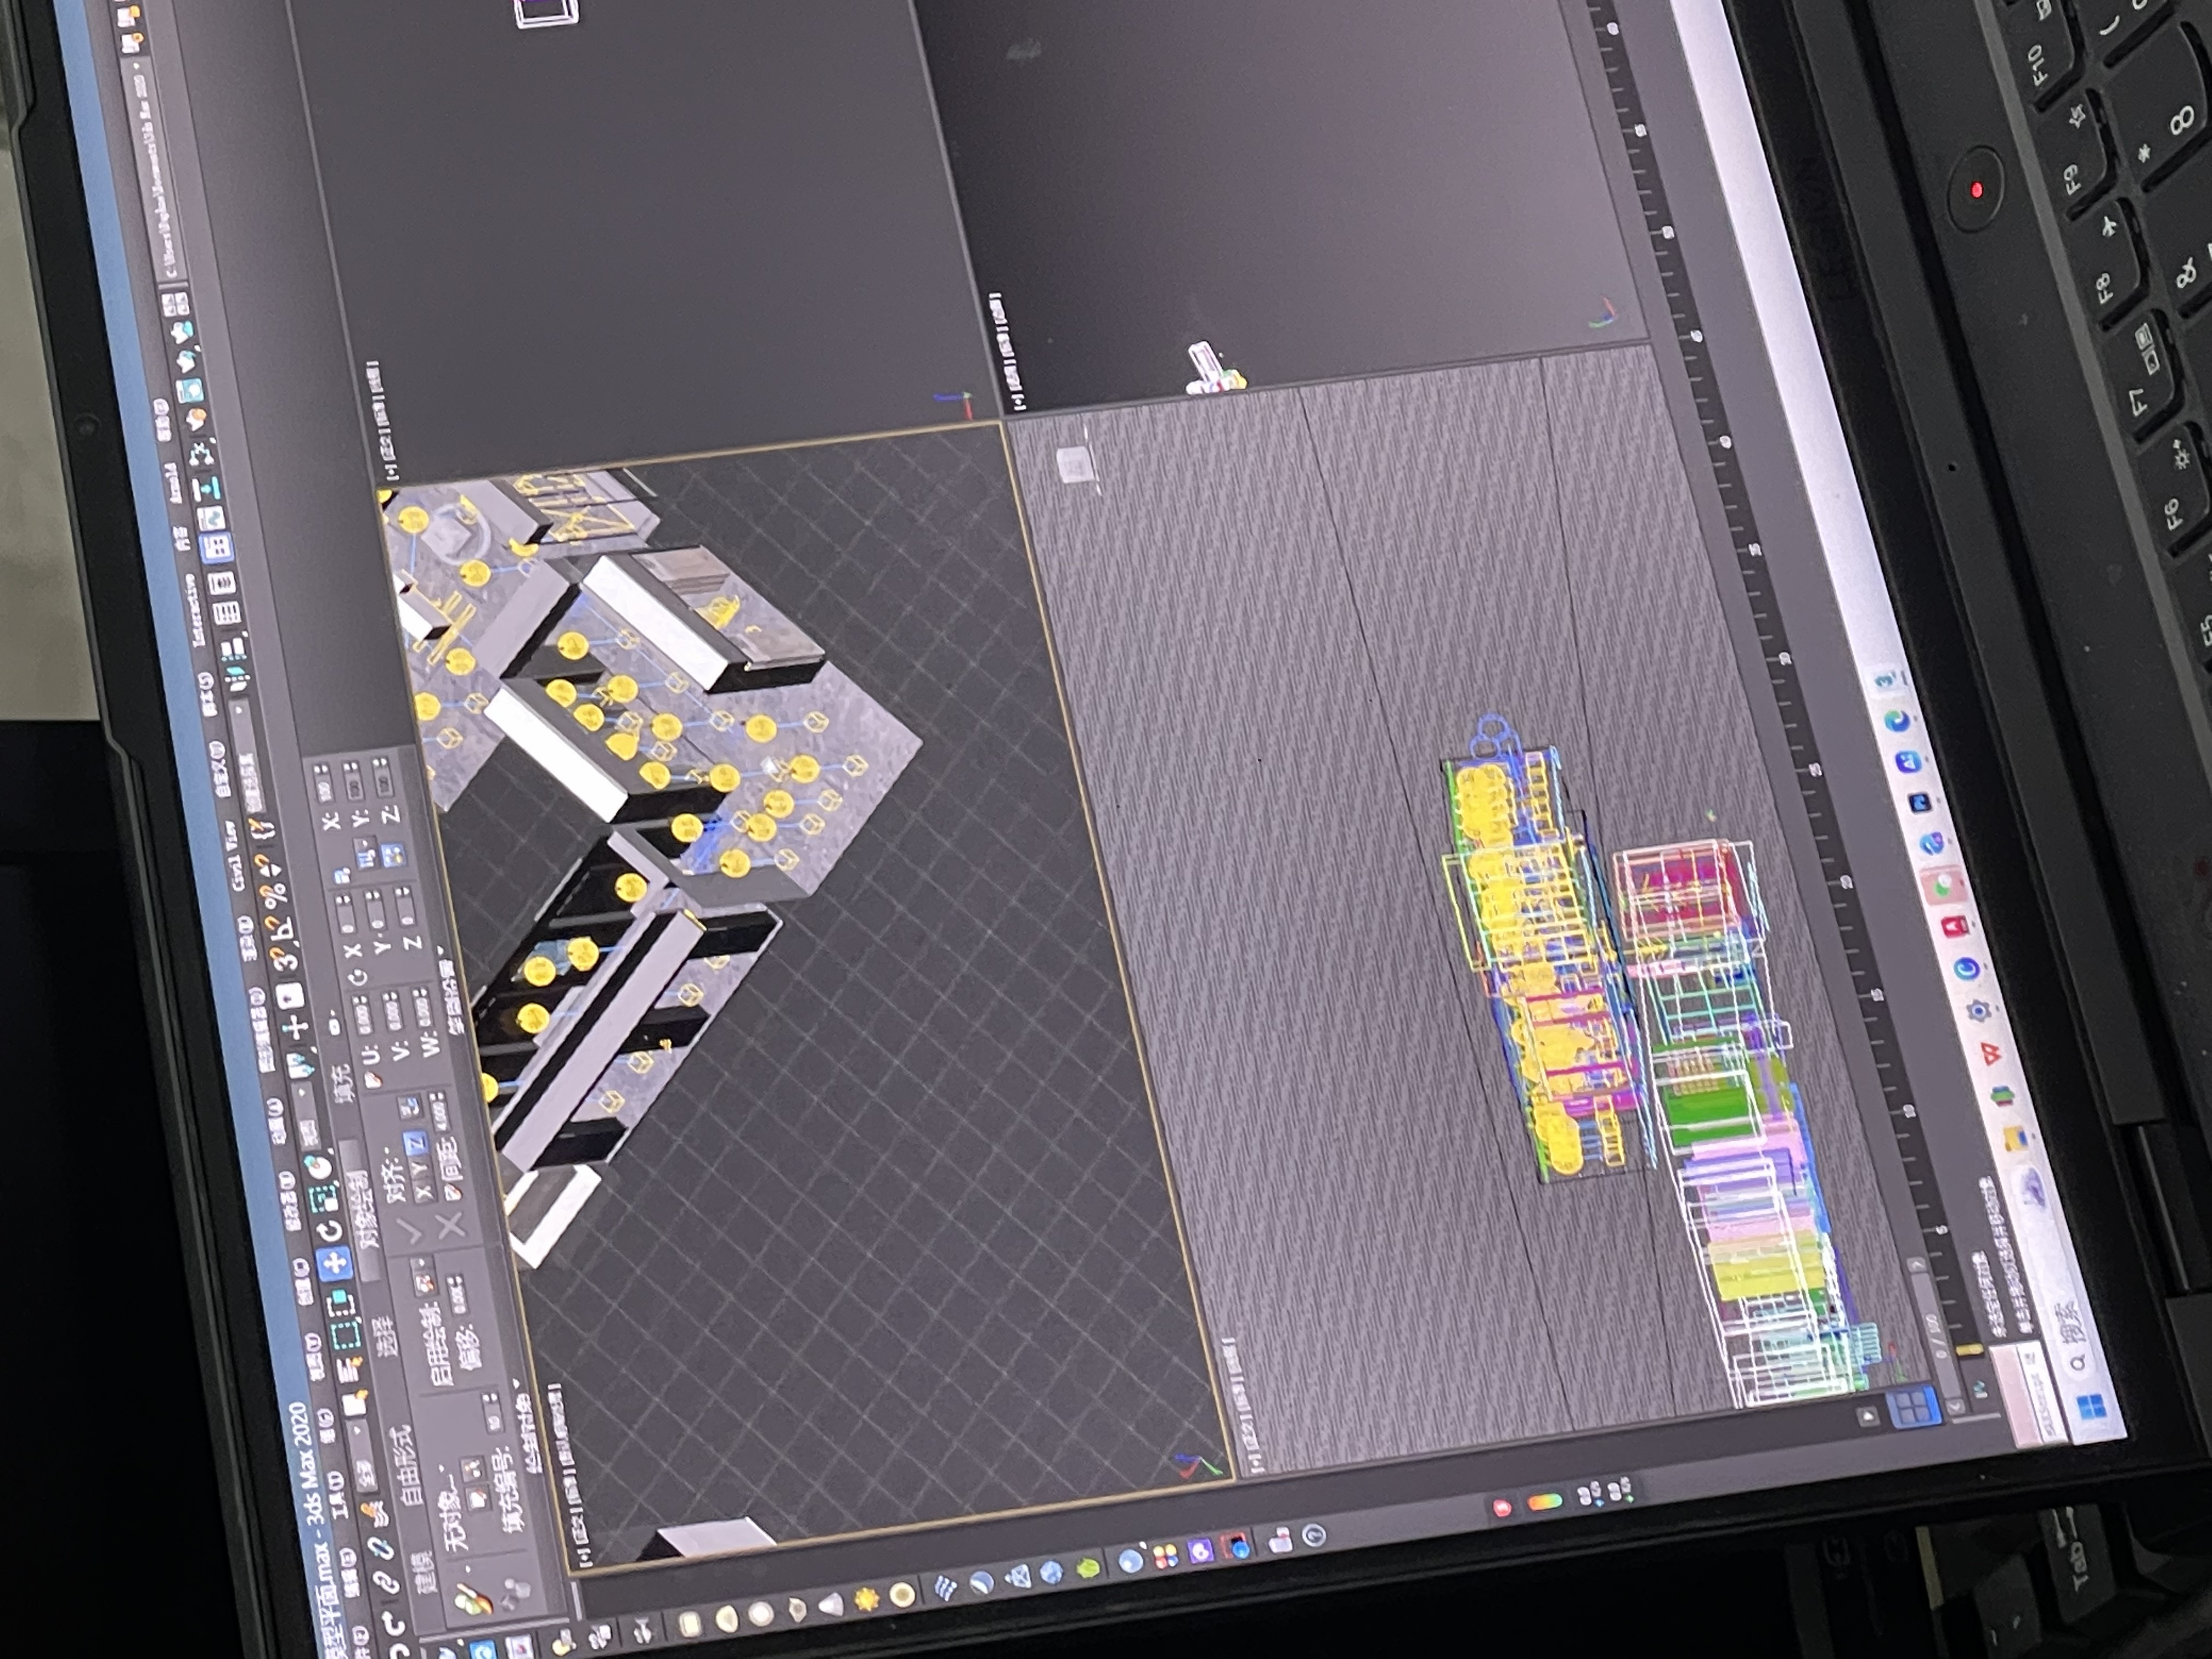This screenshot has width=2212, height=1659.
Task: Toggle the Z align axis button
Action: pos(416,1142)
